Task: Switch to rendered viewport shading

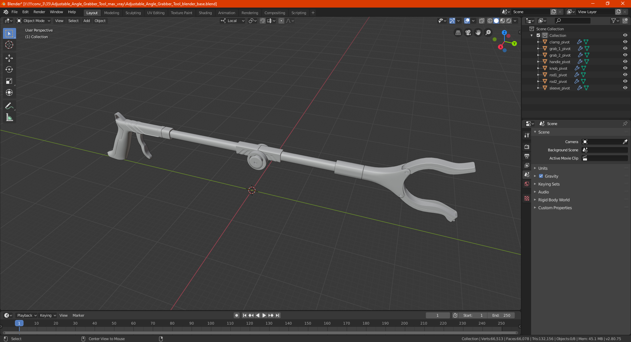Action: [x=509, y=21]
